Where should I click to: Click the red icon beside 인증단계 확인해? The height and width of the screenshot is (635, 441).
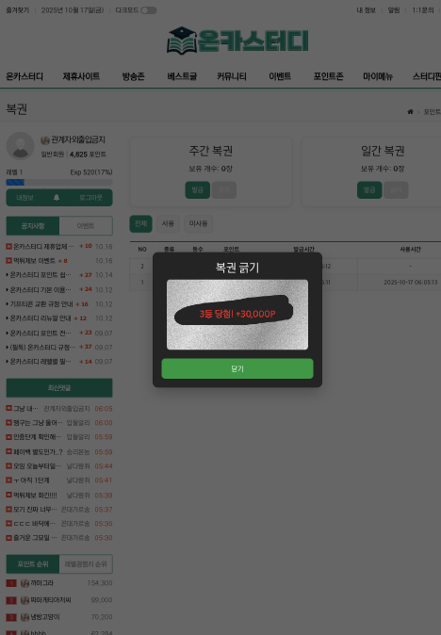[8, 437]
